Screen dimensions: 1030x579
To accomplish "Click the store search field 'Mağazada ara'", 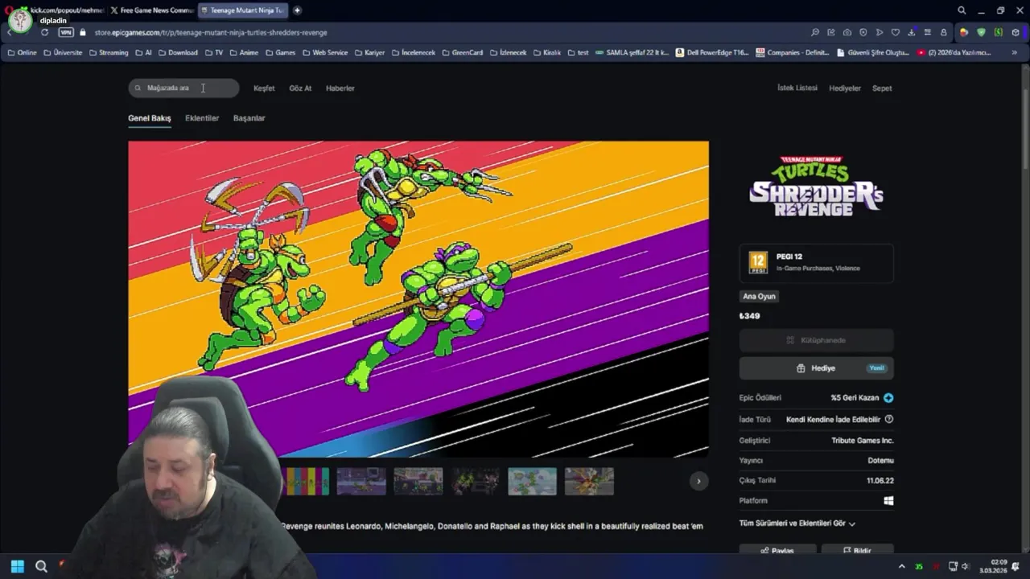I will pyautogui.click(x=183, y=88).
